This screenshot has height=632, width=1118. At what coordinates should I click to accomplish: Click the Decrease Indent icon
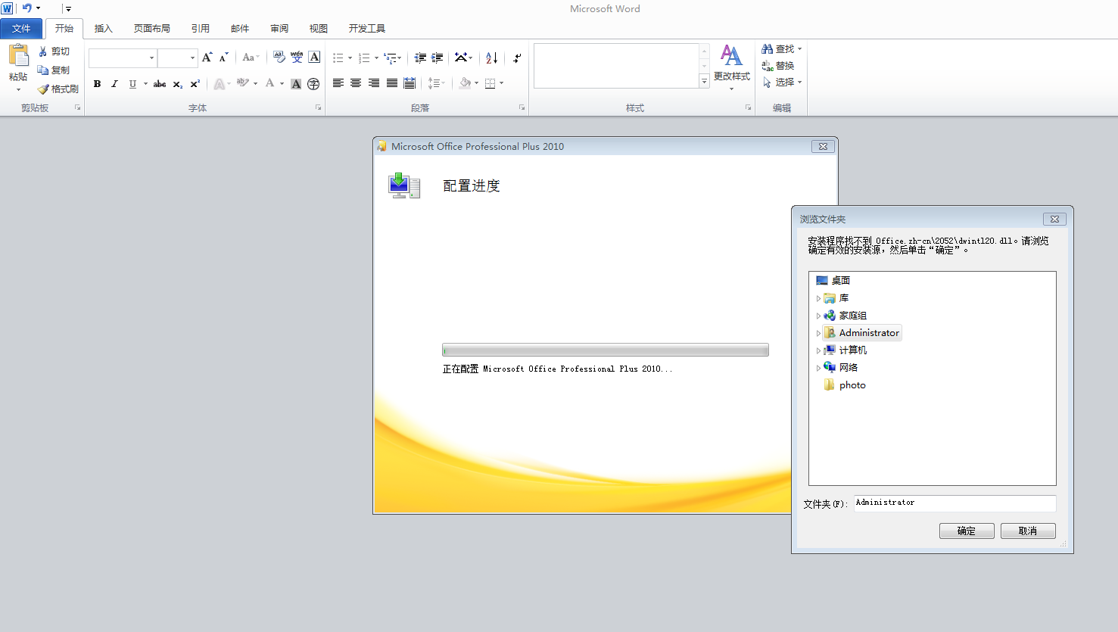[420, 58]
